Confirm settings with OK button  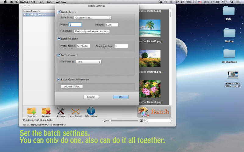(120, 97)
